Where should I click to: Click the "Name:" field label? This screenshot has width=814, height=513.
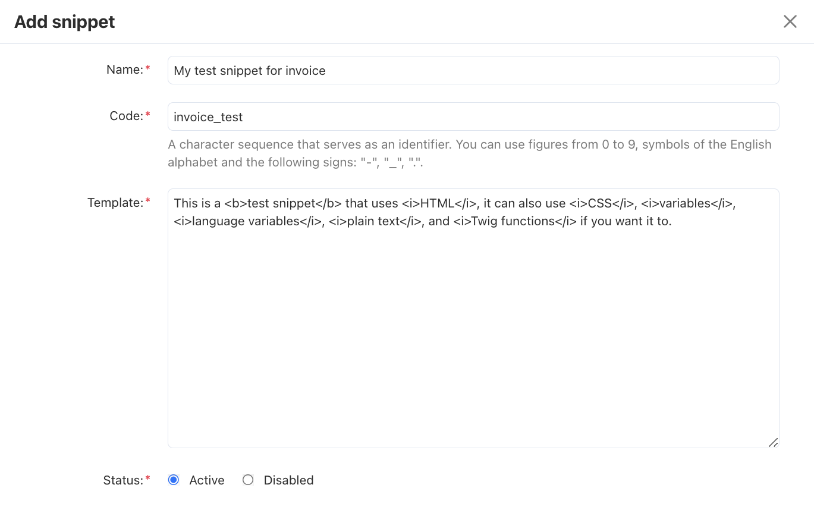coord(125,70)
